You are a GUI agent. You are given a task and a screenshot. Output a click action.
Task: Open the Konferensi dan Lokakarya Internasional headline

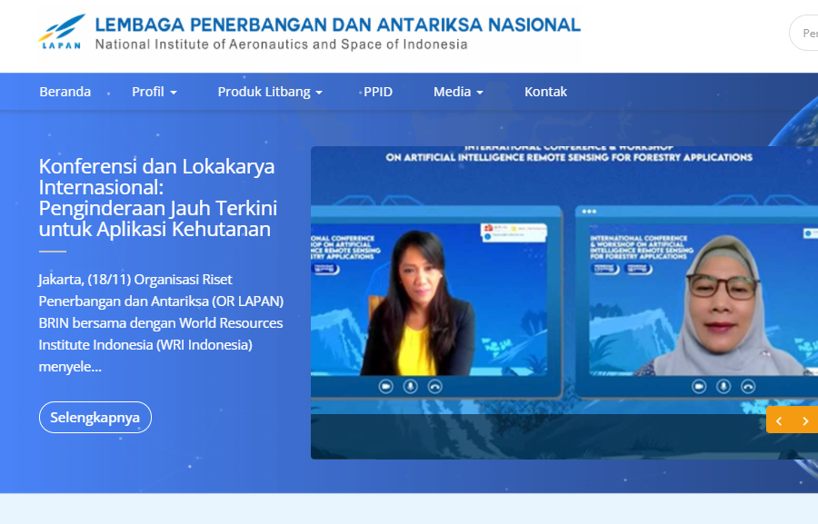[x=157, y=198]
